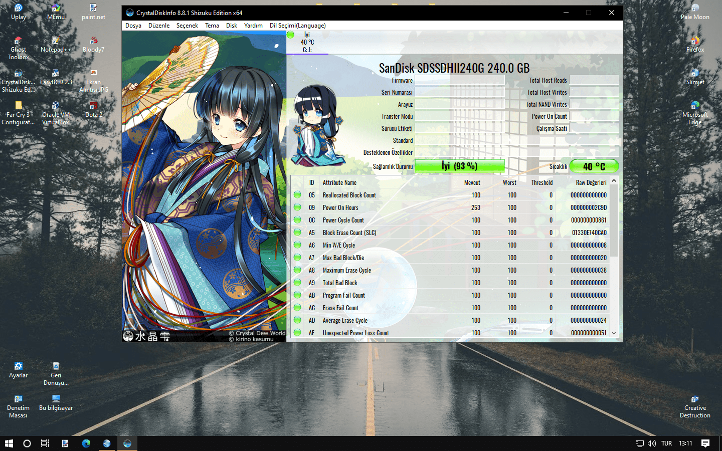This screenshot has height=451, width=722.
Task: Open the Uplay desktop shortcut
Action: [x=19, y=12]
